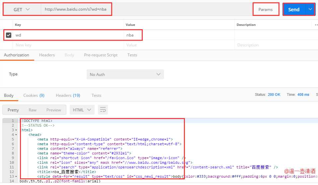Viewport: 318px width, 185px height.
Task: Click the empty Value placeholder field
Action: click(x=179, y=45)
